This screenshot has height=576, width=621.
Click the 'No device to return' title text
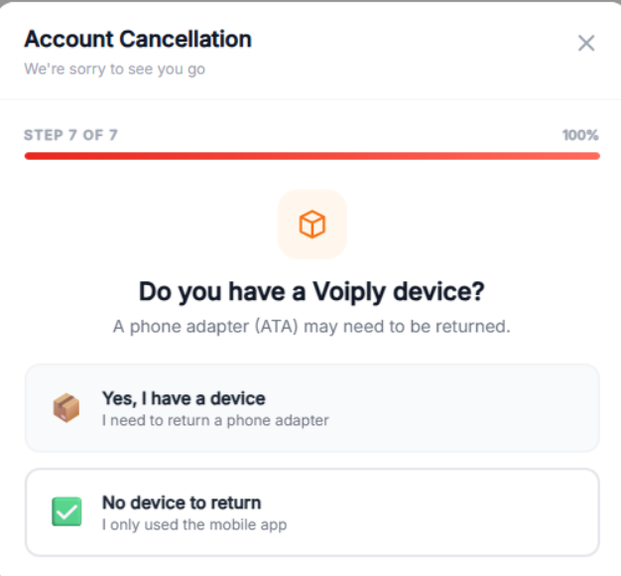pos(182,503)
